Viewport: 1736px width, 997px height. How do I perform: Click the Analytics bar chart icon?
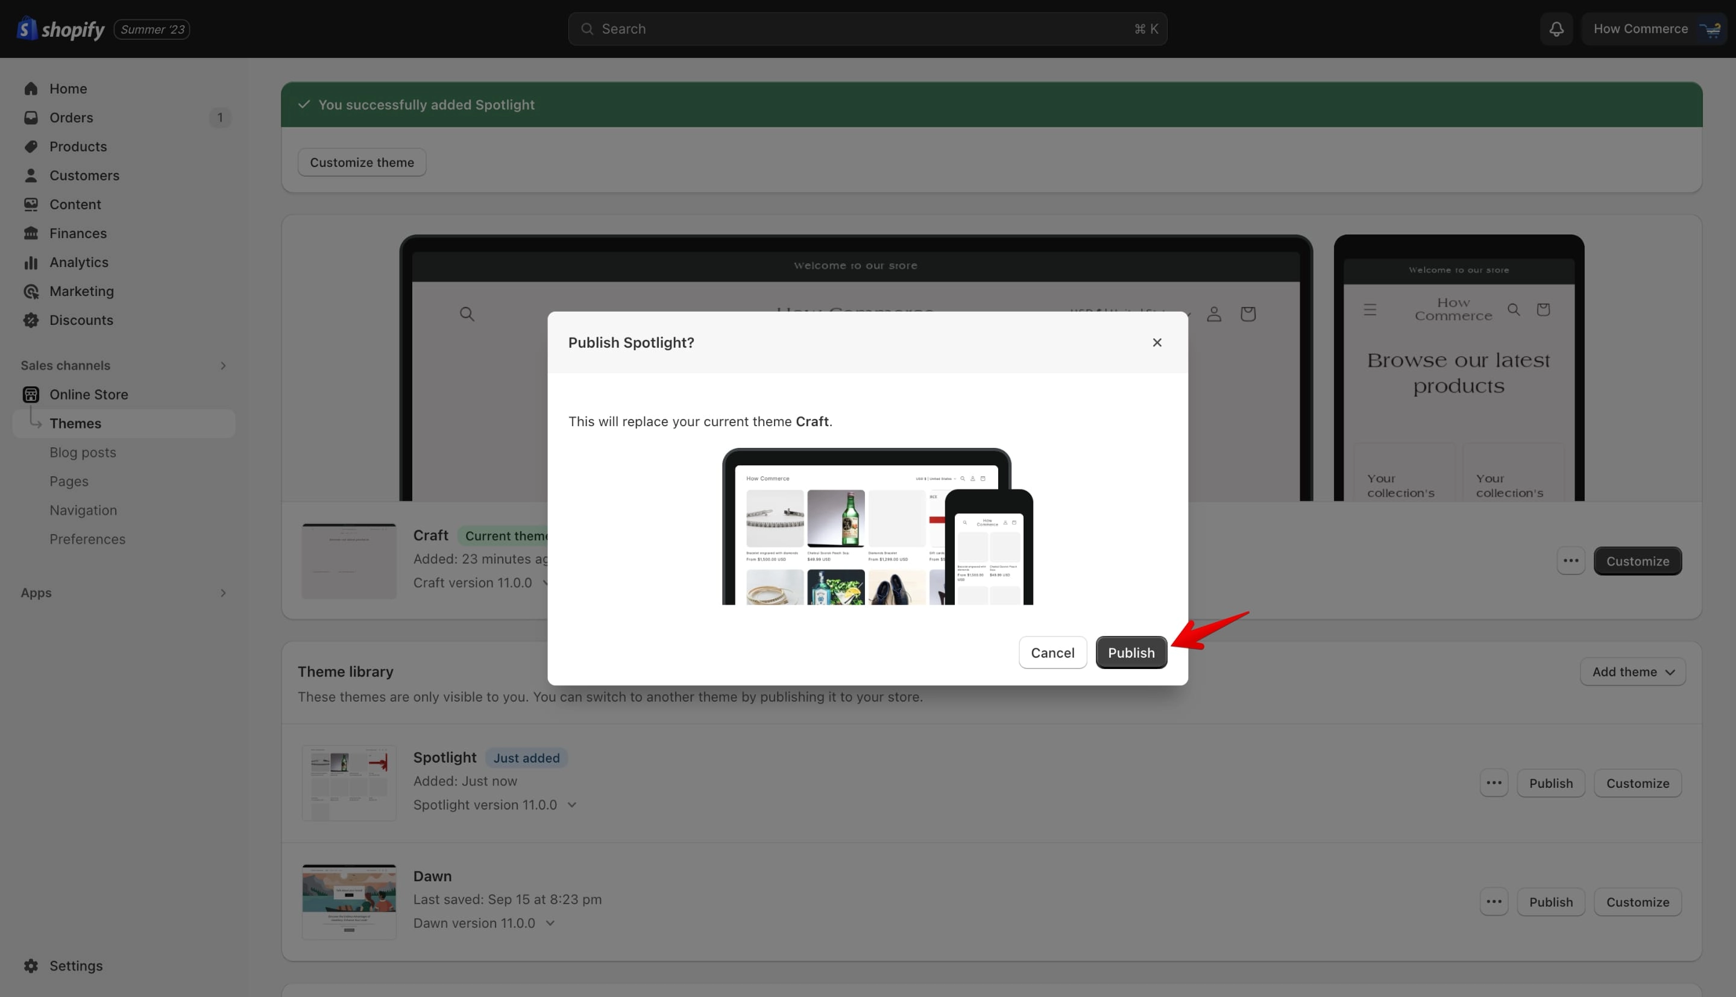point(31,262)
